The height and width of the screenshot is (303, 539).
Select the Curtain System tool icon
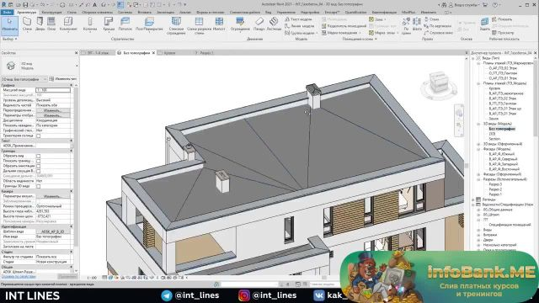176,21
